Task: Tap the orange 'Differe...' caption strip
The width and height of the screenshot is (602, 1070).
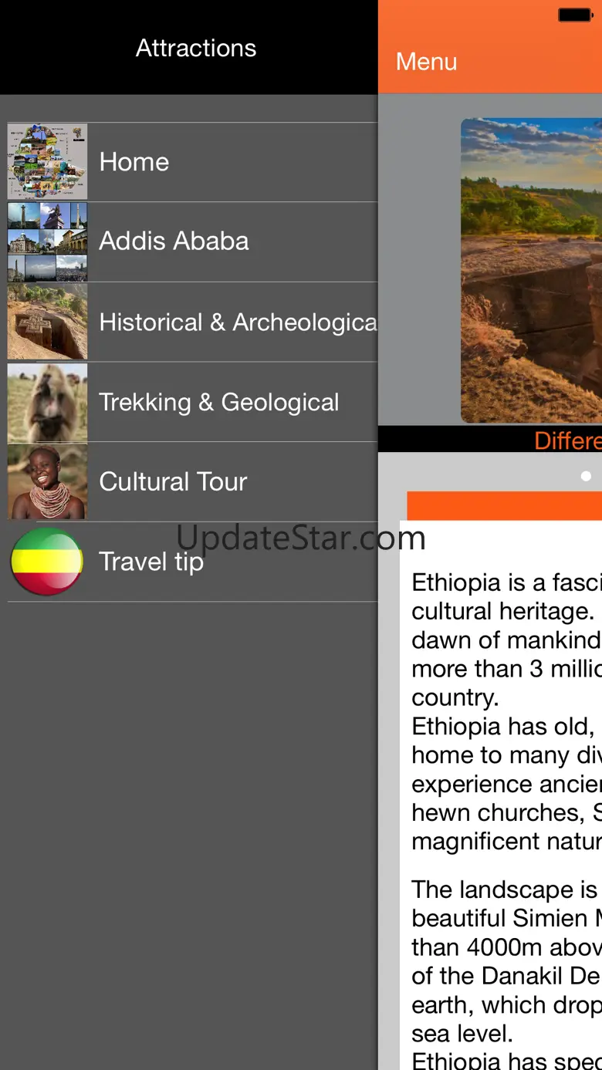Action: (x=490, y=439)
